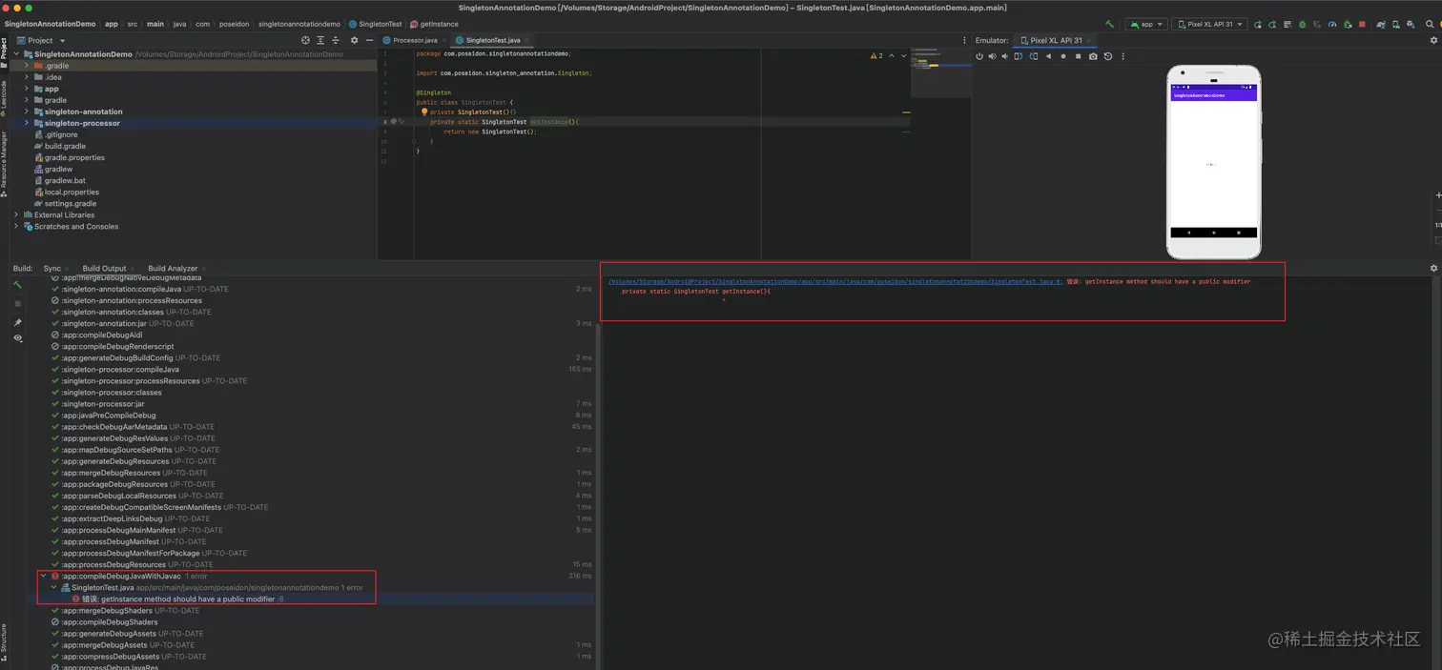1442x670 pixels.
Task: Expand the app module folder
Action: click(27, 89)
